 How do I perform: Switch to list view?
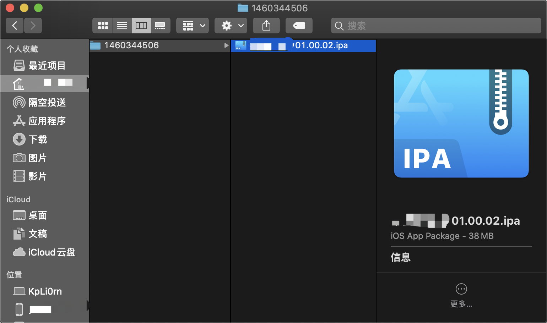coord(122,26)
